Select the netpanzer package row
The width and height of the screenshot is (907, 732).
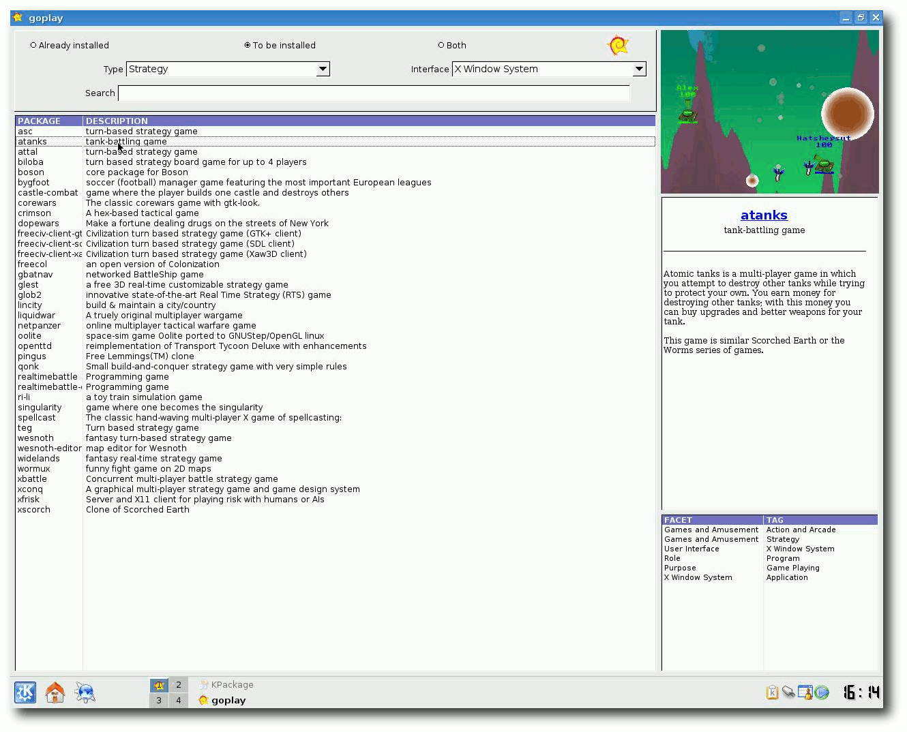tap(336, 326)
